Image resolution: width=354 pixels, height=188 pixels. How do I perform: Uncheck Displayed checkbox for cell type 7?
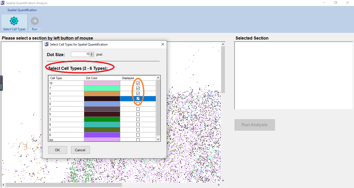[x=138, y=88]
